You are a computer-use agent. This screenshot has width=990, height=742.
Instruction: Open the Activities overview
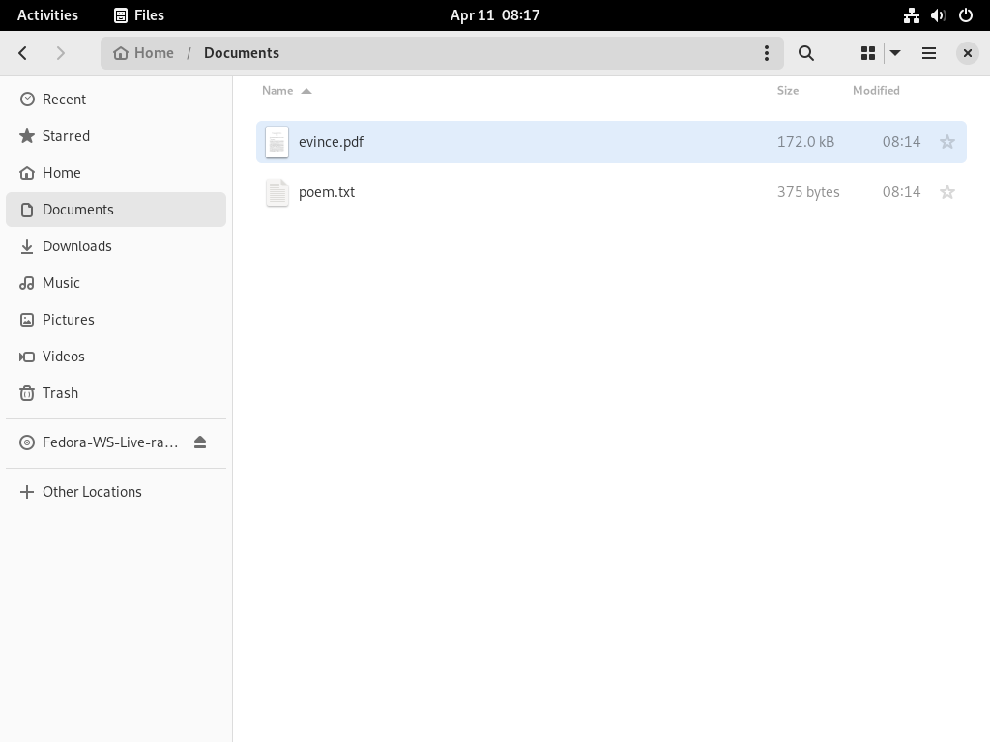tap(47, 15)
